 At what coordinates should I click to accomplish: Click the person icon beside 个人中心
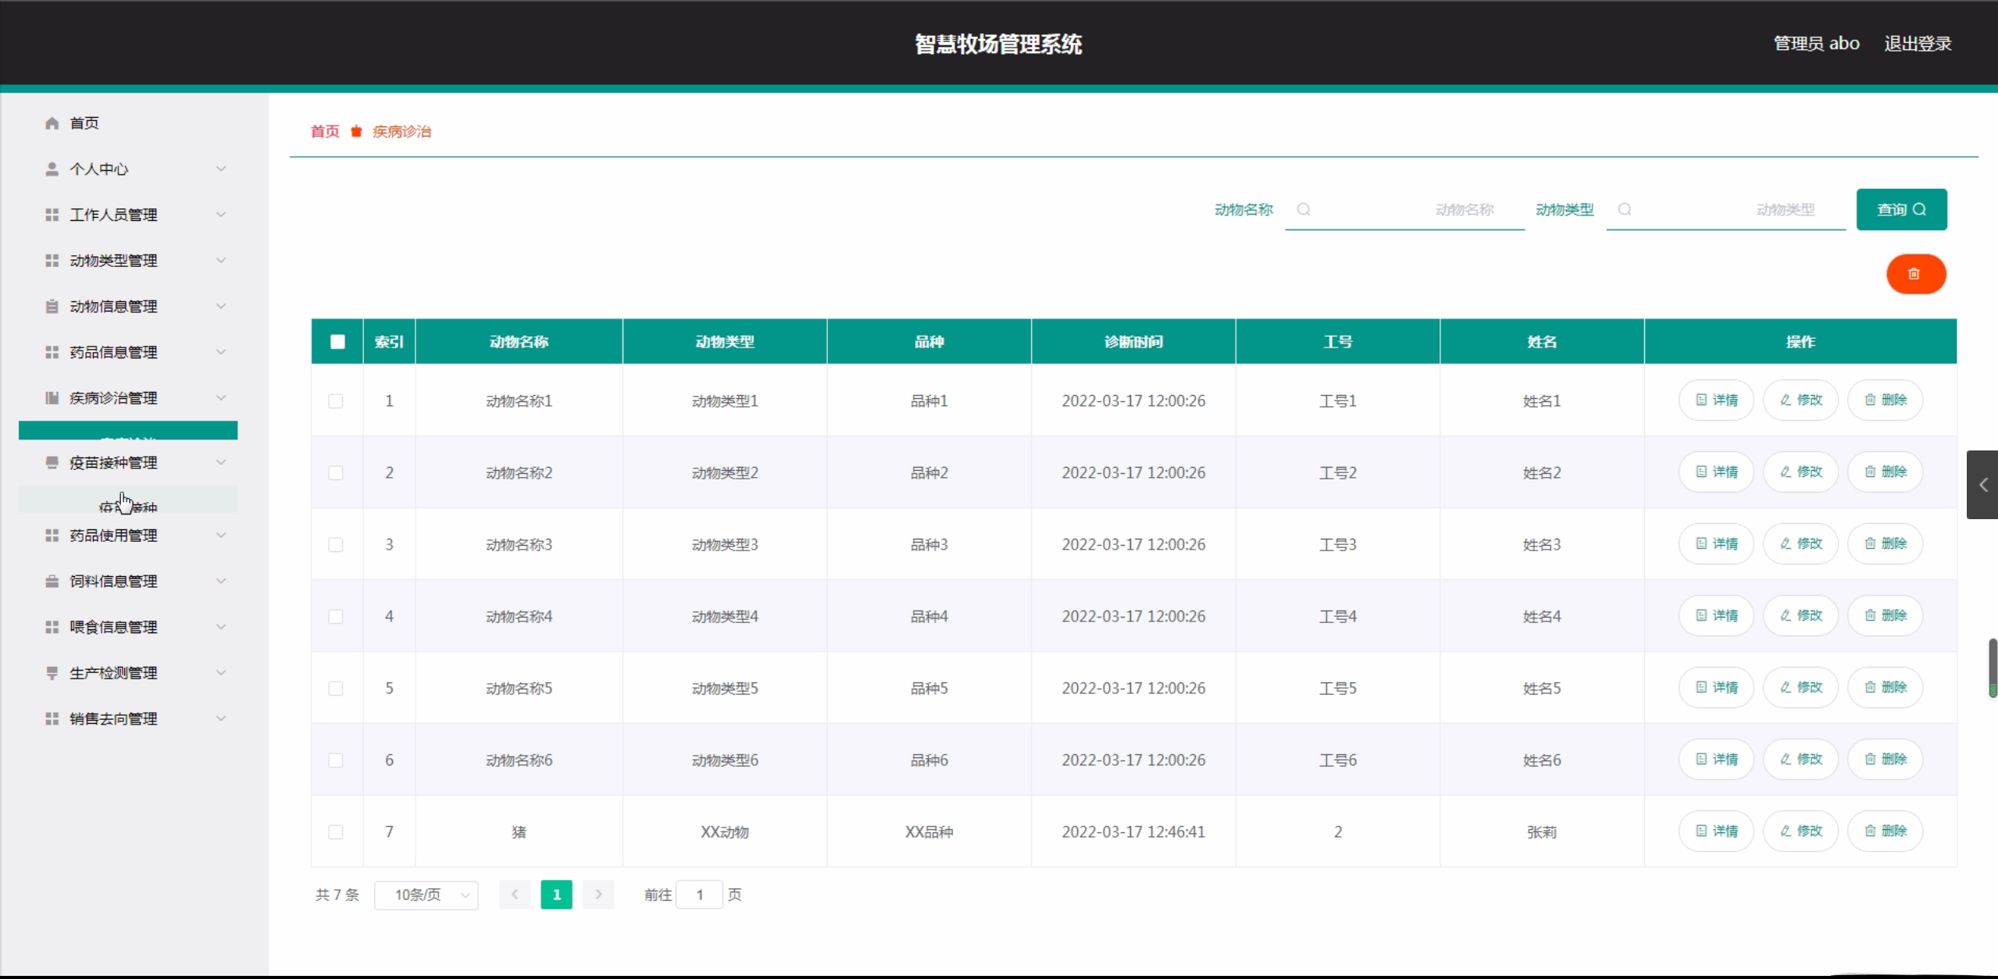pyautogui.click(x=52, y=169)
